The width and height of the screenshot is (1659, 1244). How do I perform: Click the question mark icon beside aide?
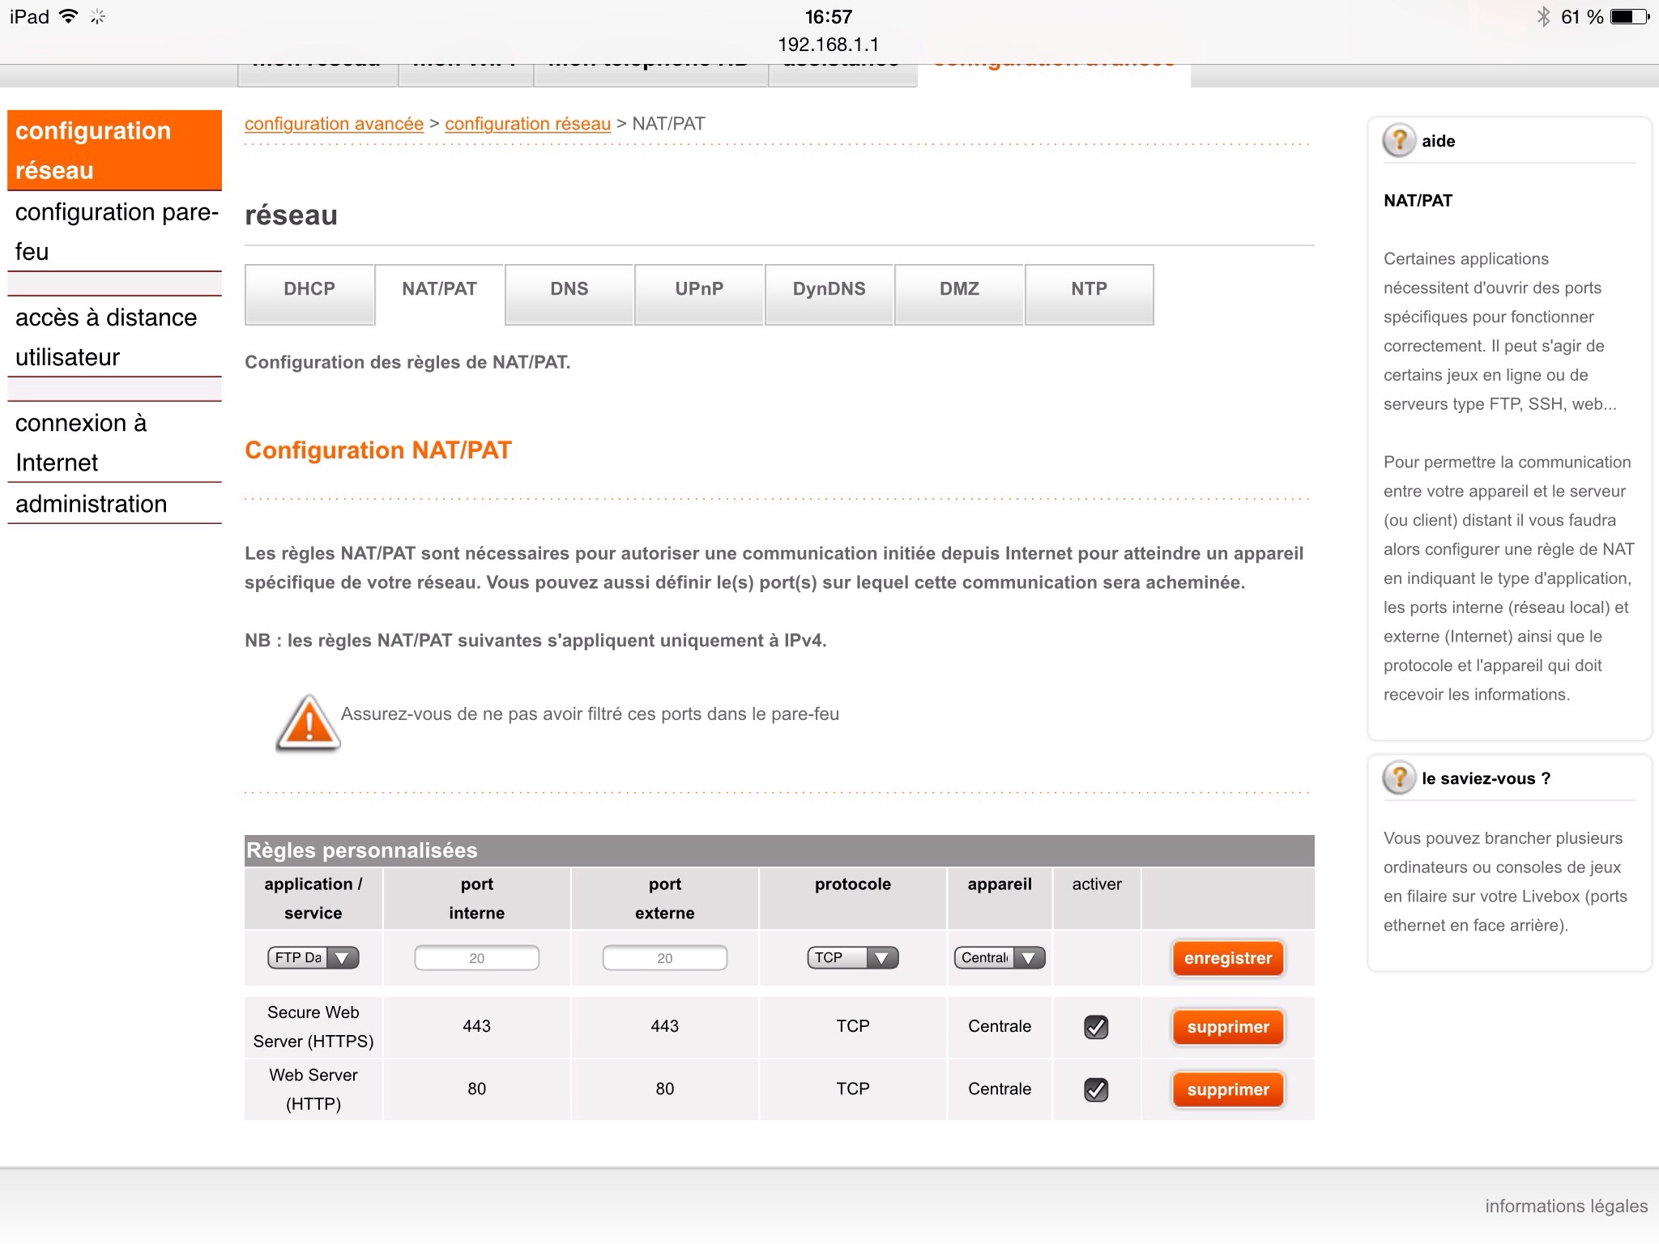[x=1399, y=140]
